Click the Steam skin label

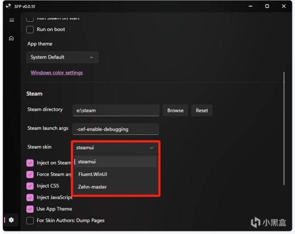[39, 147]
